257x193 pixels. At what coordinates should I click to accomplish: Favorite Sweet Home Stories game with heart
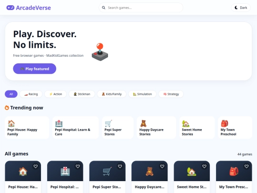204,166
